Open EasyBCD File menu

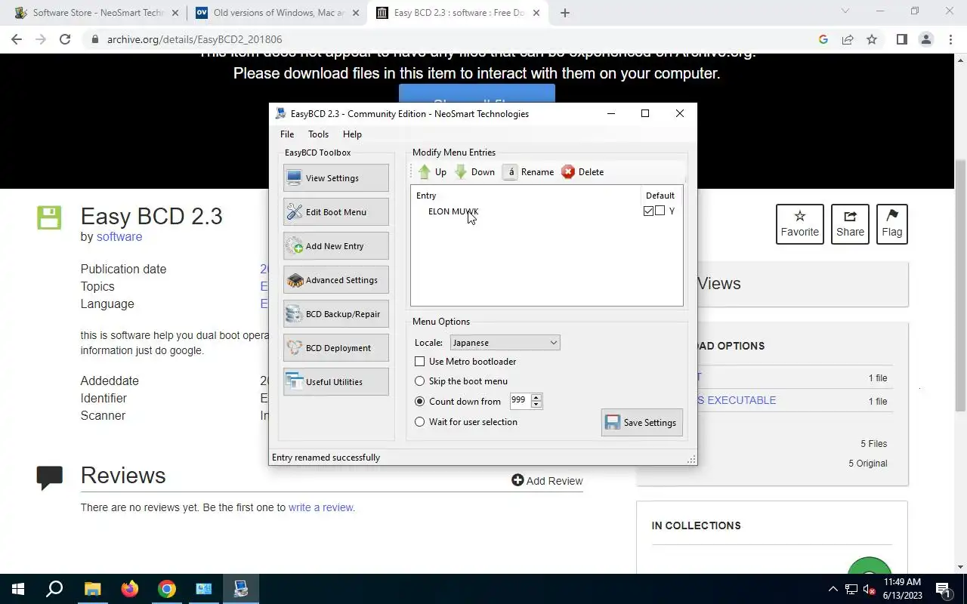point(287,134)
